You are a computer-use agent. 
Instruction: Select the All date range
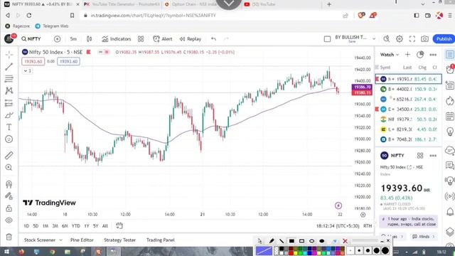pos(105,226)
